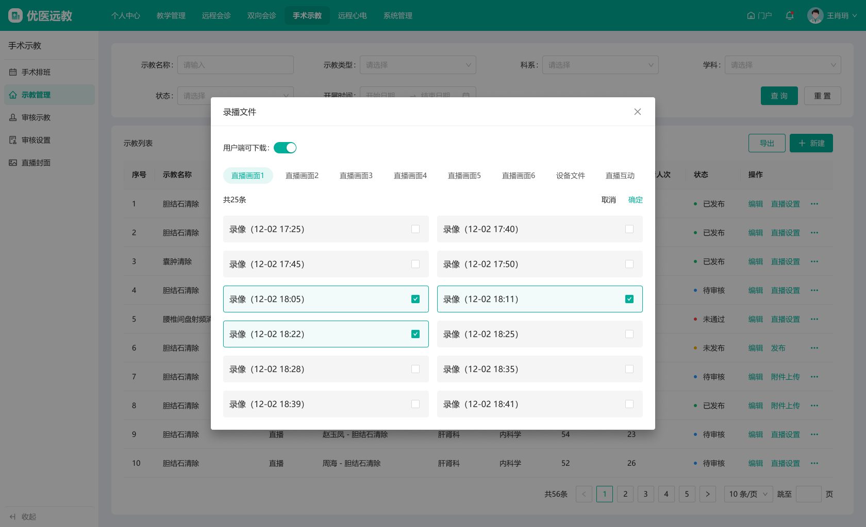Collapse the sidebar with the 收起 icon

click(13, 517)
